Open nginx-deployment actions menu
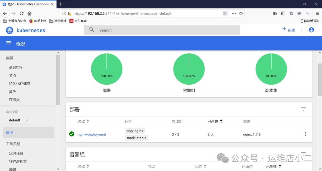This screenshot has height=171, width=322. point(305,134)
